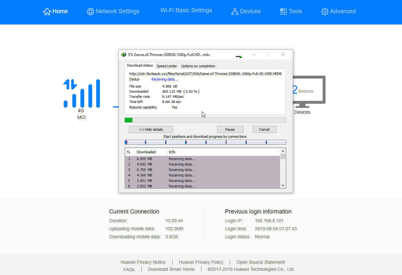The width and height of the screenshot is (402, 275).
Task: Click the Home house icon
Action: (47, 11)
